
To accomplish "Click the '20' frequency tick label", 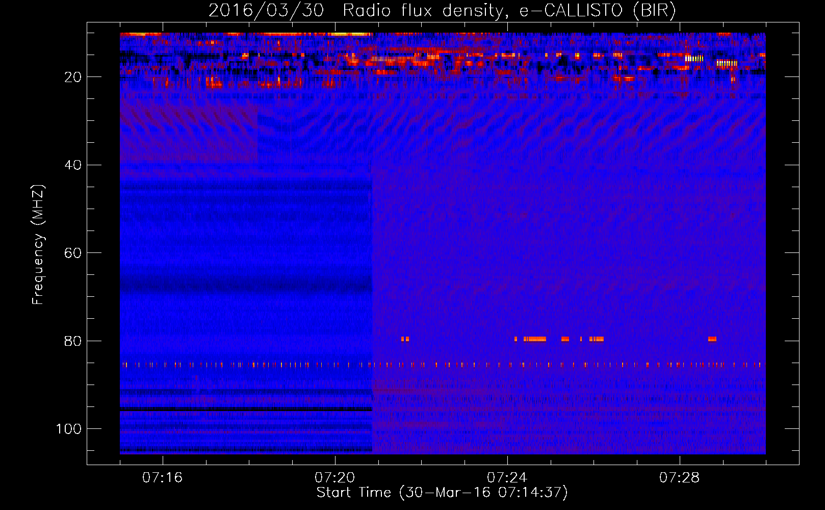I will (73, 77).
